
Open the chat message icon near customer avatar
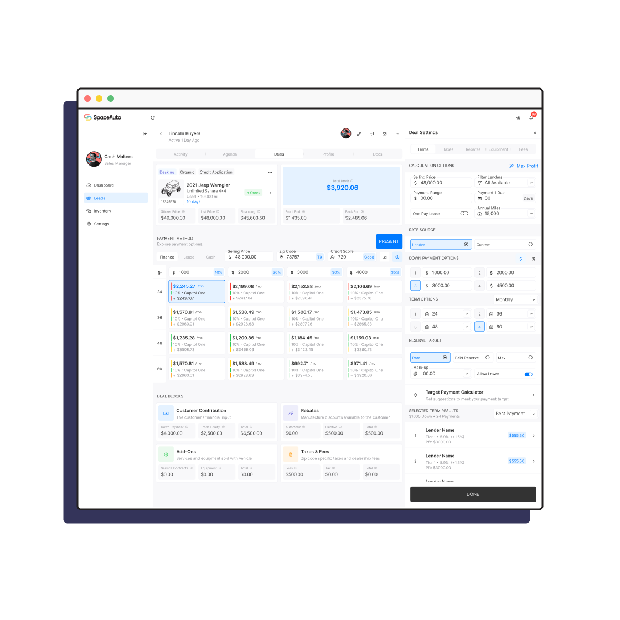click(371, 133)
